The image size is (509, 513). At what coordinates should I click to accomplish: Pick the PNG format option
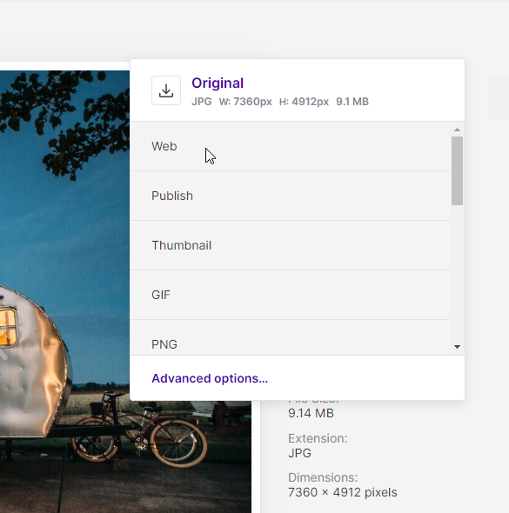coord(290,338)
